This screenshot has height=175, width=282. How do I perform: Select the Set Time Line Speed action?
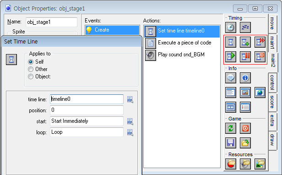pos(260,42)
